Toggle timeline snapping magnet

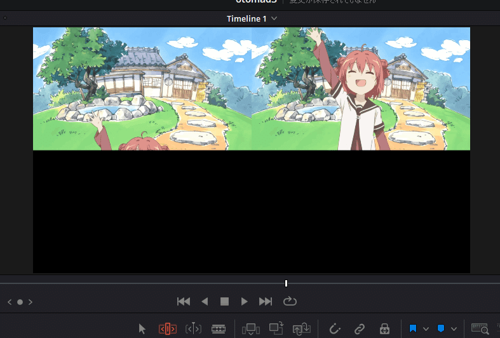tap(335, 328)
